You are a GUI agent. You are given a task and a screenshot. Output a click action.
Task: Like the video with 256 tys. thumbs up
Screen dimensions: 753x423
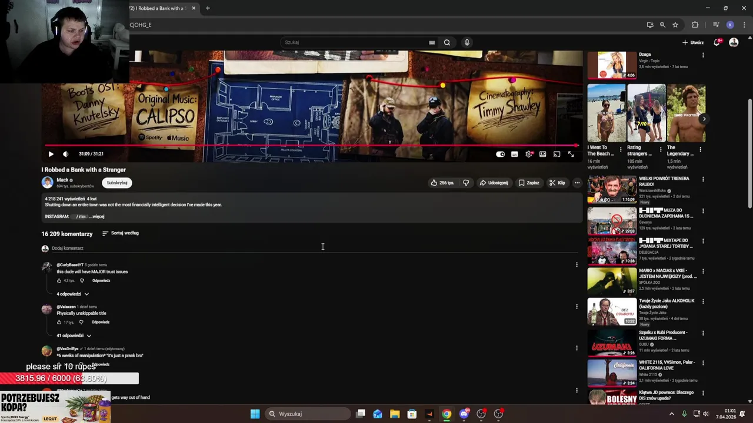(442, 183)
